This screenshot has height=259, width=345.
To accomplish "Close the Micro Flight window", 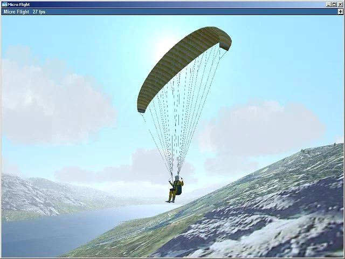I will (x=340, y=4).
